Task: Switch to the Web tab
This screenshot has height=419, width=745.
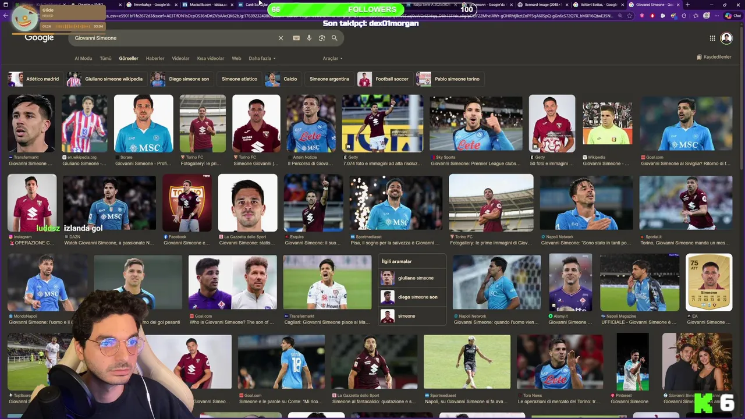Action: coord(236,58)
